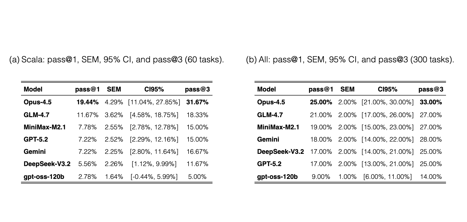Click the [6.00%, 11.00%] interval cell
The height and width of the screenshot is (222, 467).
pos(388,177)
